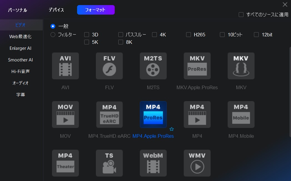
Task: Pick the M2TS format icon
Action: pyautogui.click(x=153, y=66)
